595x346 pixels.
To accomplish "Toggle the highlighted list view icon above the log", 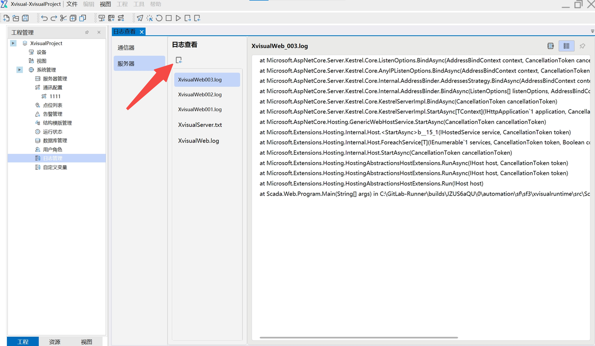I will (x=566, y=46).
